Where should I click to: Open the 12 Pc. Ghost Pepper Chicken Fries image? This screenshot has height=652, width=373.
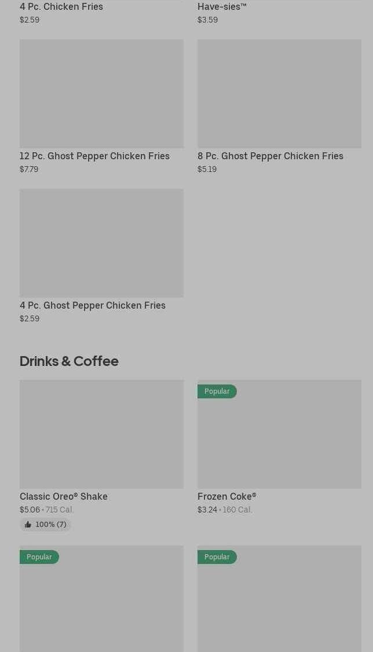[101, 94]
